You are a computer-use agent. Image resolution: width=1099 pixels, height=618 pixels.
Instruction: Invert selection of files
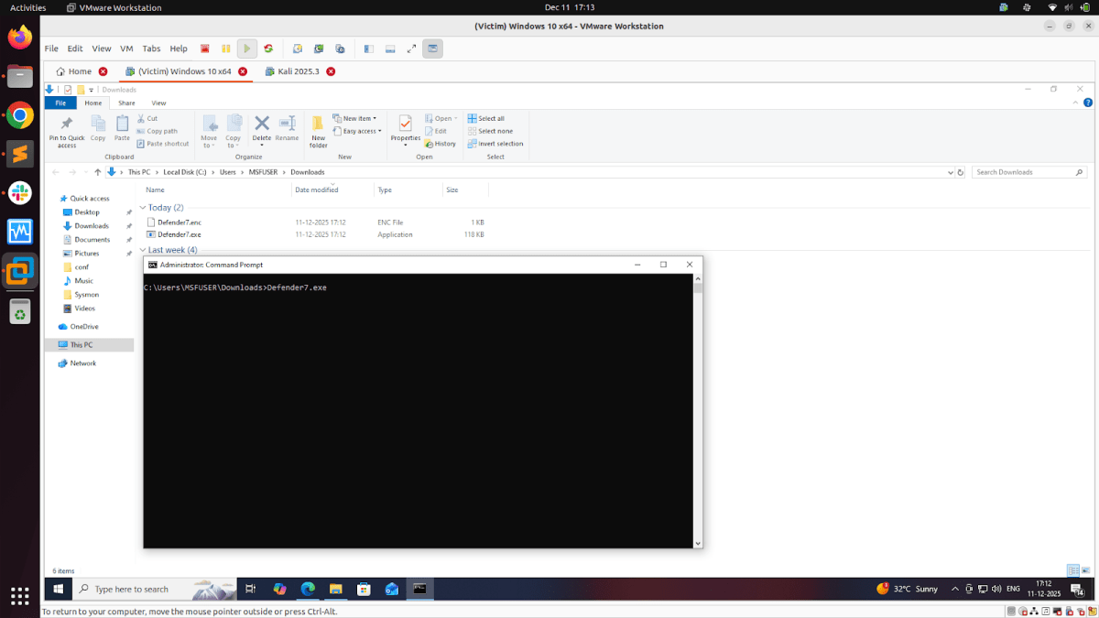495,143
